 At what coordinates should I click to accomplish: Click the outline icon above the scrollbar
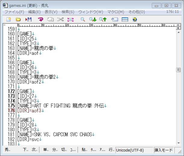pos(178,28)
